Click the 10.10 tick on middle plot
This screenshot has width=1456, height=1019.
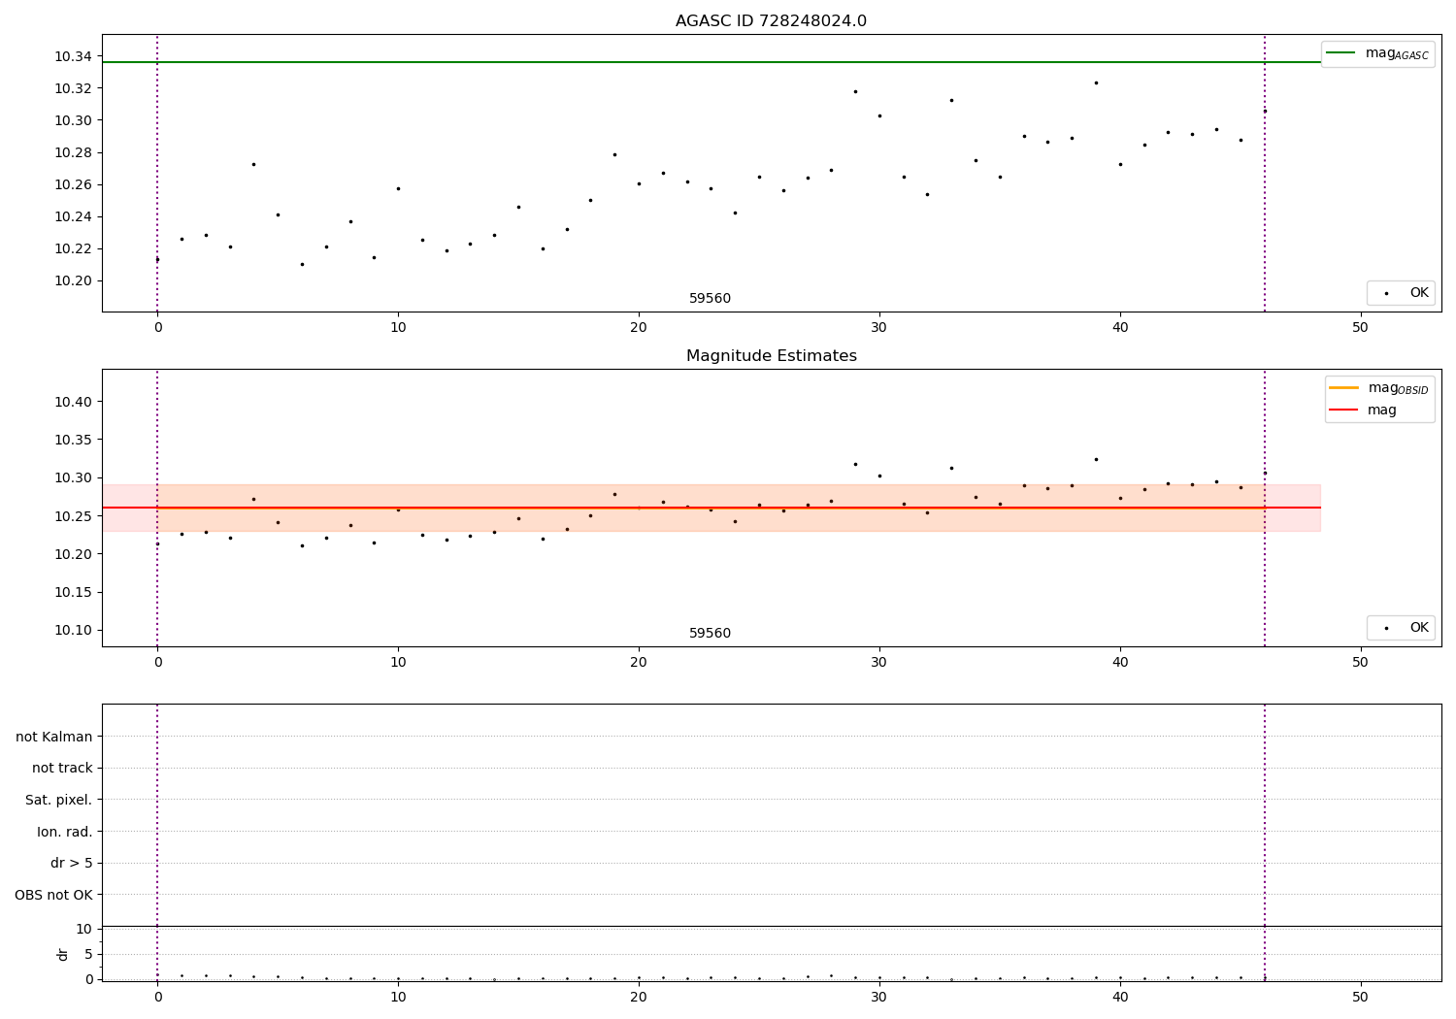tap(73, 630)
